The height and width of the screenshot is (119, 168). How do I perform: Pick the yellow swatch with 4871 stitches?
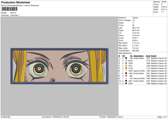(x=126, y=66)
